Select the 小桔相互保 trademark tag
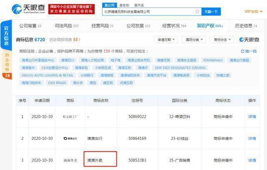This screenshot has height=170, width=267. 103,67
